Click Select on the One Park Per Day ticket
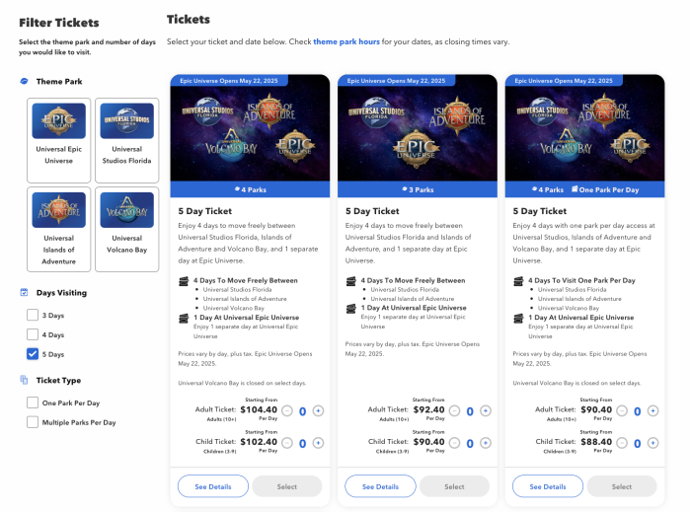 pos(621,486)
